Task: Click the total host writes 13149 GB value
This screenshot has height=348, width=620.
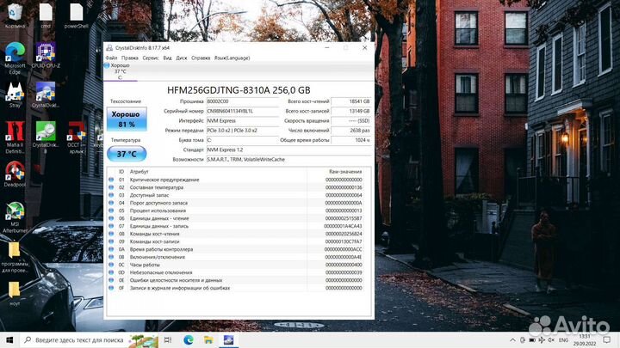Action: point(350,111)
